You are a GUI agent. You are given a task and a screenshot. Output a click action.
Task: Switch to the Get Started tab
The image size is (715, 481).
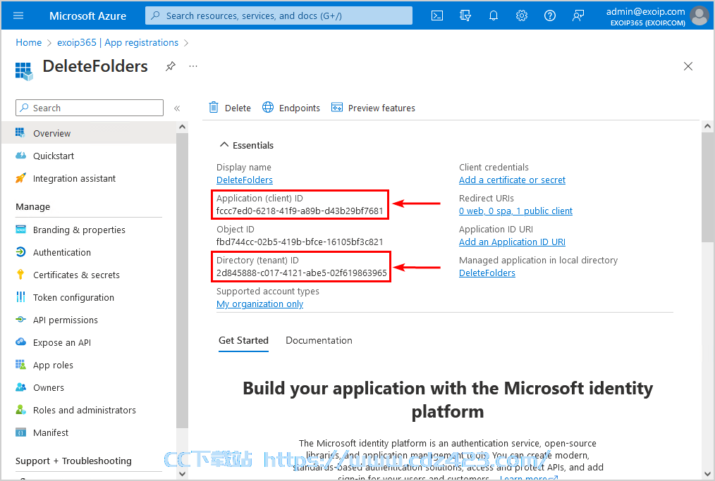(243, 341)
